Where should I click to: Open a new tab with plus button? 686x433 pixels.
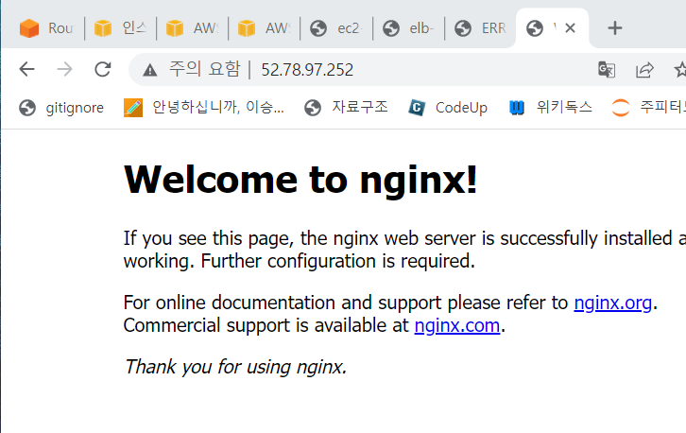(615, 28)
